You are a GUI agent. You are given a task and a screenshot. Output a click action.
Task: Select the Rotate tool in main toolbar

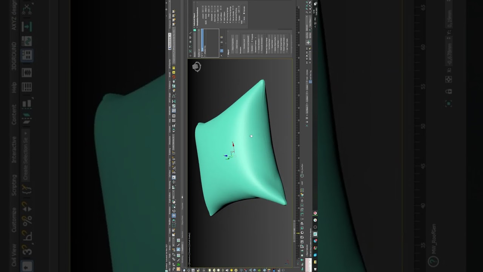(x=174, y=211)
